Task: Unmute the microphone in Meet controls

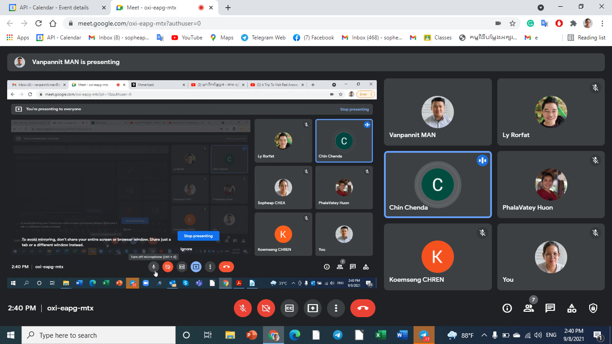Action: tap(243, 308)
